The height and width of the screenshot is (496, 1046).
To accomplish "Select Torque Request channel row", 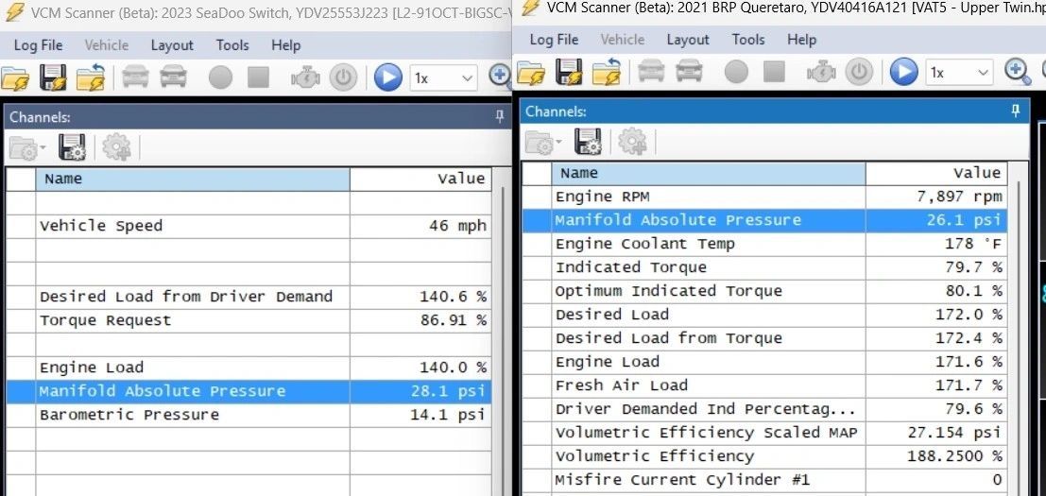I will [249, 320].
